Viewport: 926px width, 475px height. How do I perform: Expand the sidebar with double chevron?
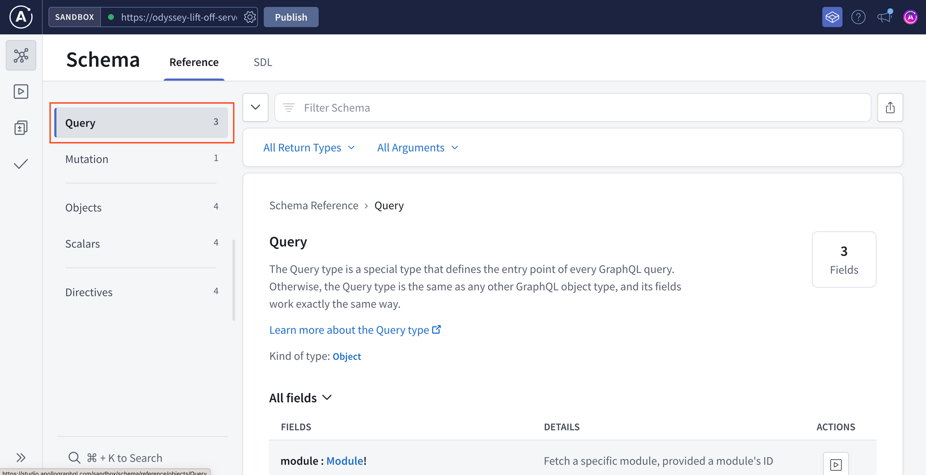click(x=21, y=457)
